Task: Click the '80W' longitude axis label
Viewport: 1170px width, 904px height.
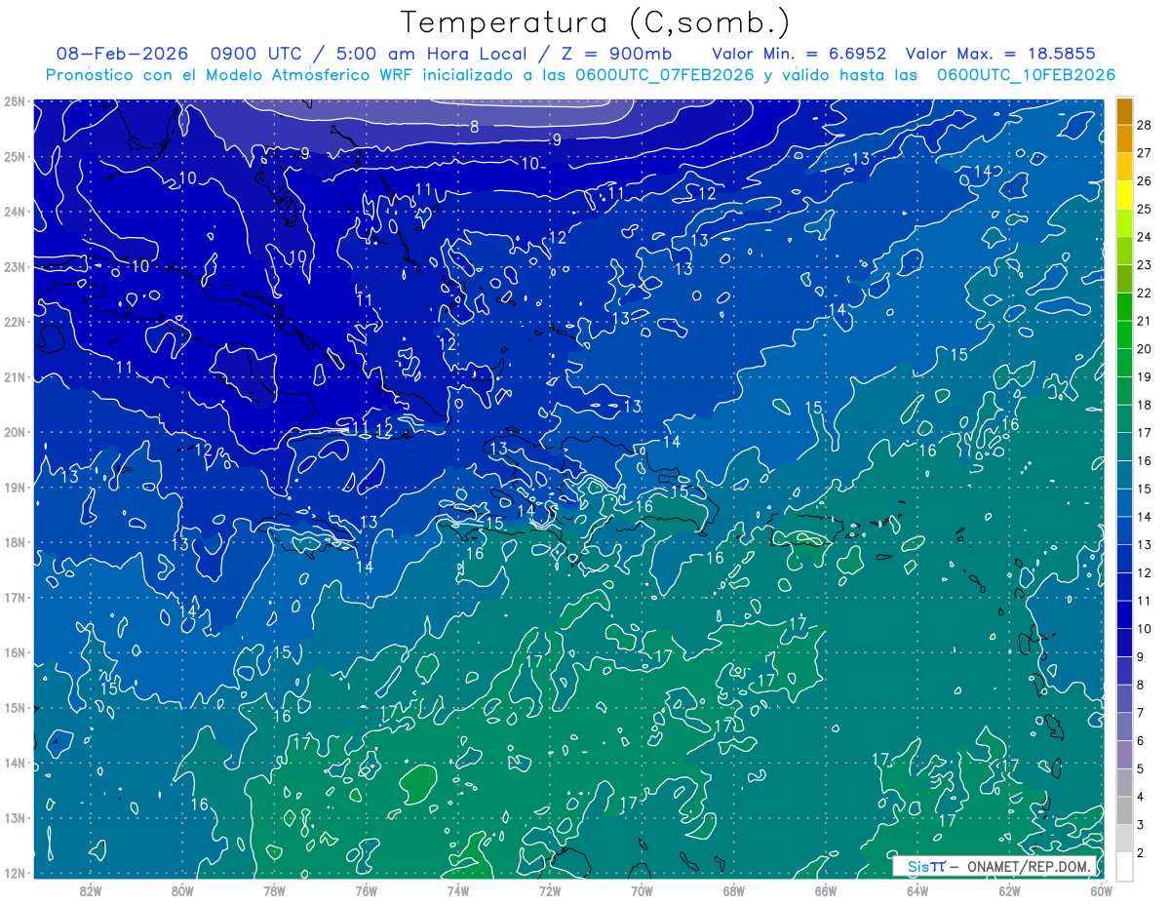Action: 182,890
